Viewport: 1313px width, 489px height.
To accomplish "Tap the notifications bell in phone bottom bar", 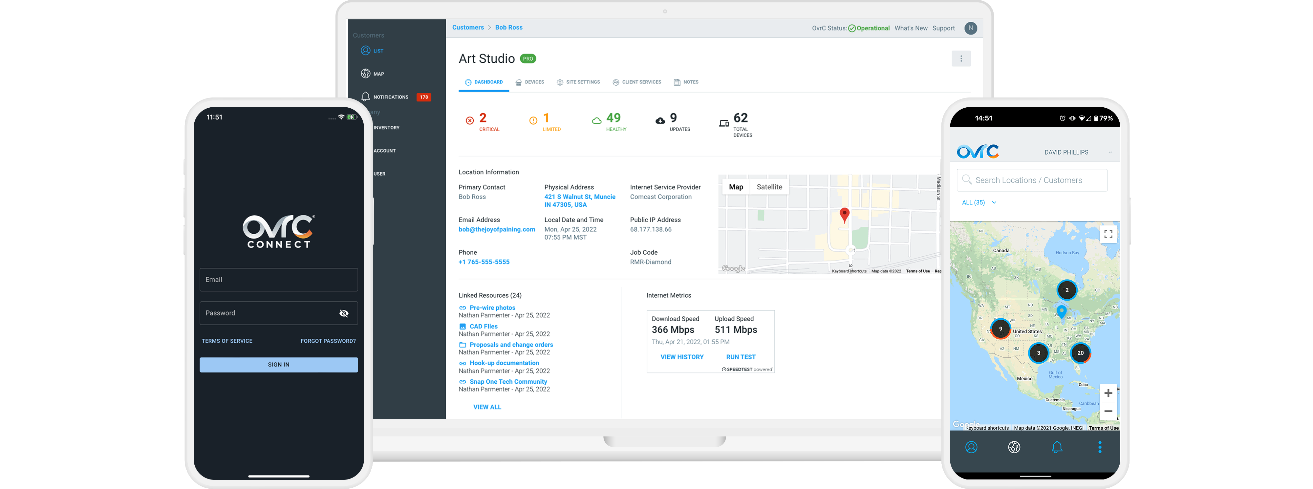I will (x=1057, y=447).
